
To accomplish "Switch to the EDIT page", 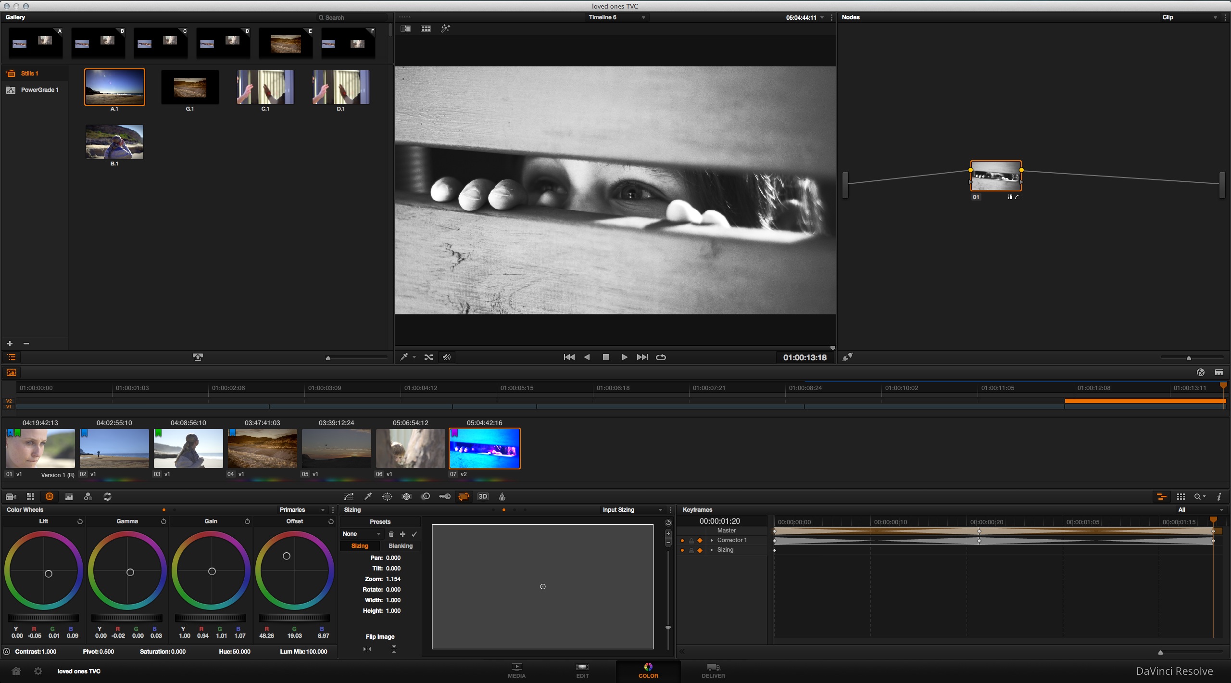I will (582, 671).
